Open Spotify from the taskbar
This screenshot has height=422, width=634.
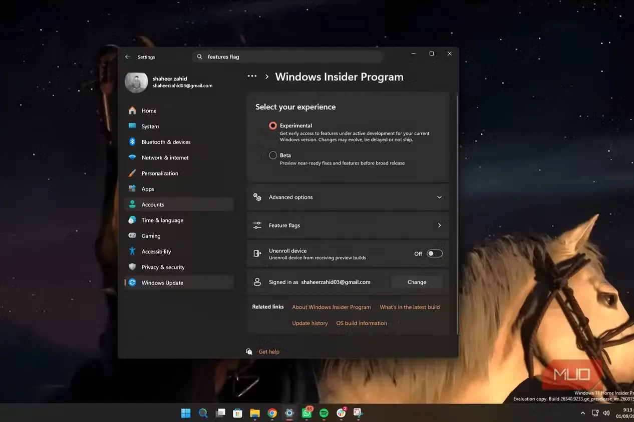(x=324, y=413)
